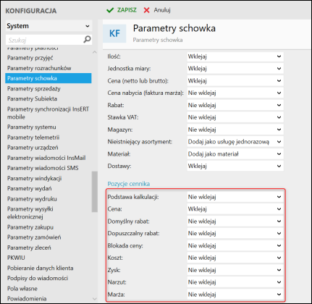Screen dimensions: 312x304
Task: Select Parametry wydań in sidebar
Action: (x=30, y=188)
